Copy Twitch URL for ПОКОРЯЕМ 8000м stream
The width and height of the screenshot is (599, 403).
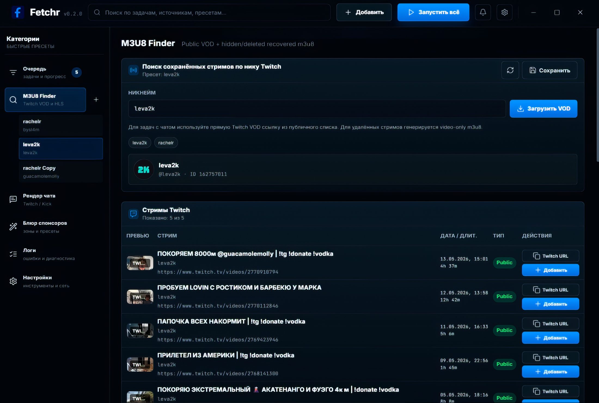550,256
